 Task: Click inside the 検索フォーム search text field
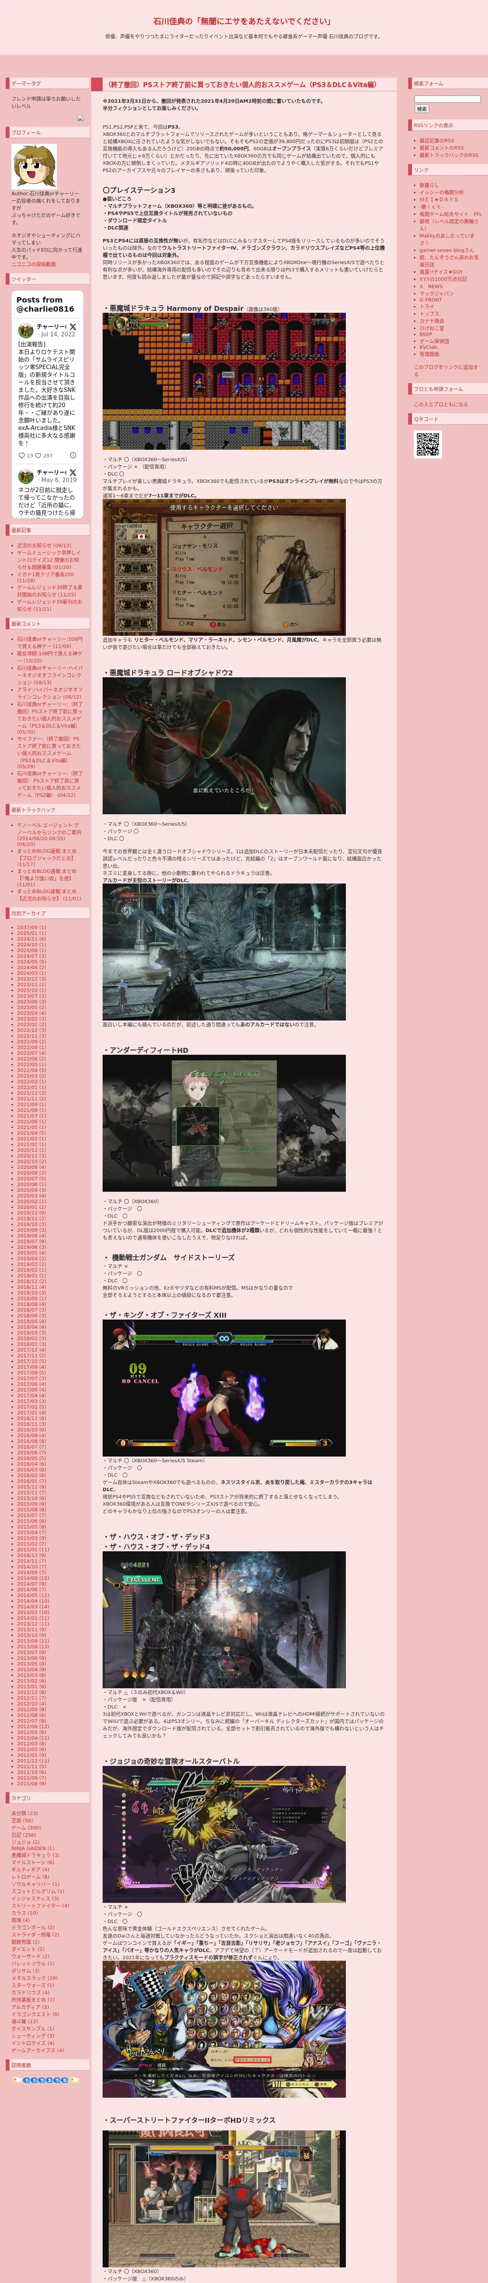[447, 99]
